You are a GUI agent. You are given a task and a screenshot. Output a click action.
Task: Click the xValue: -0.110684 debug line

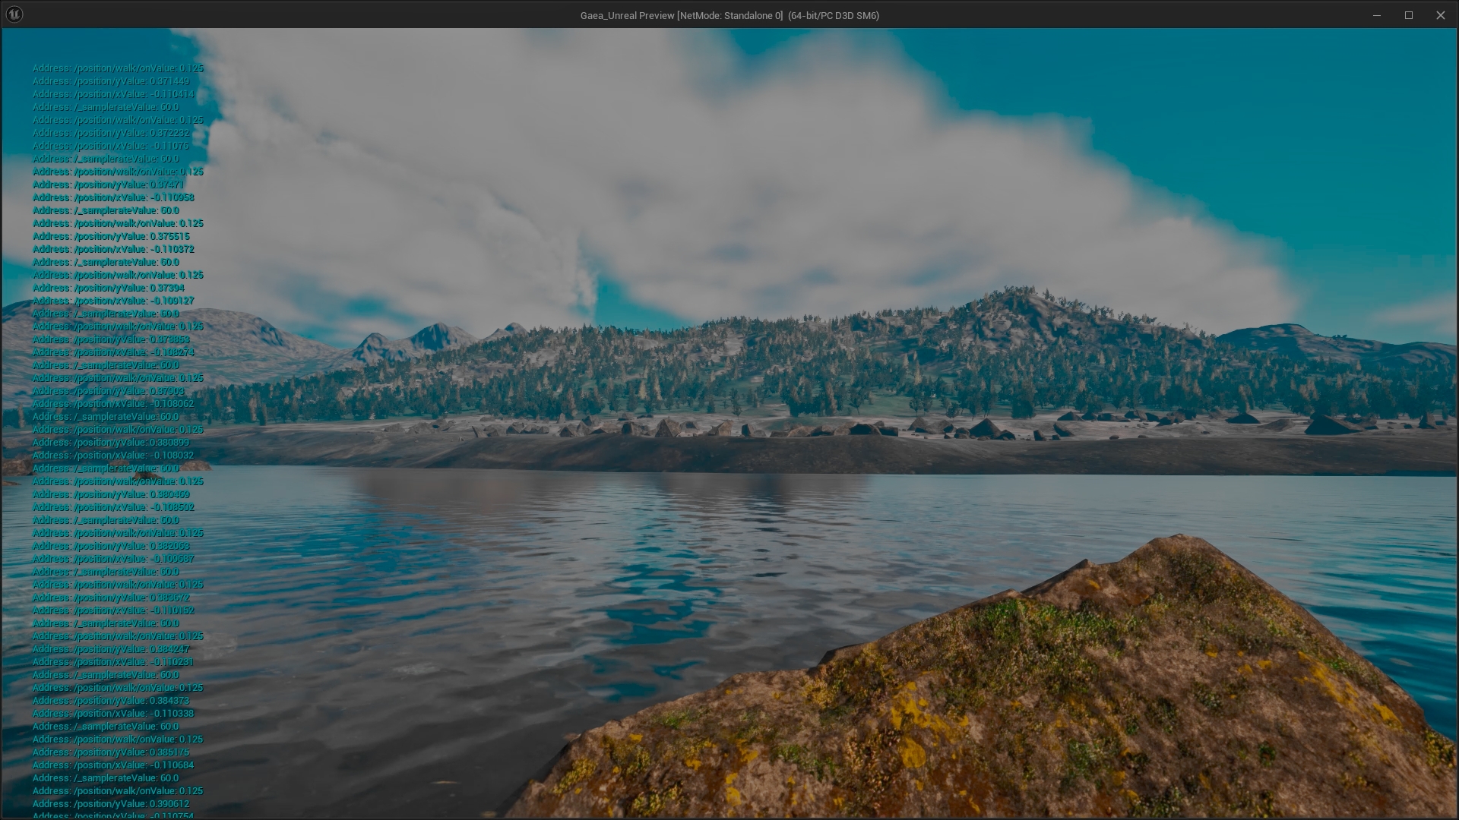point(113,765)
